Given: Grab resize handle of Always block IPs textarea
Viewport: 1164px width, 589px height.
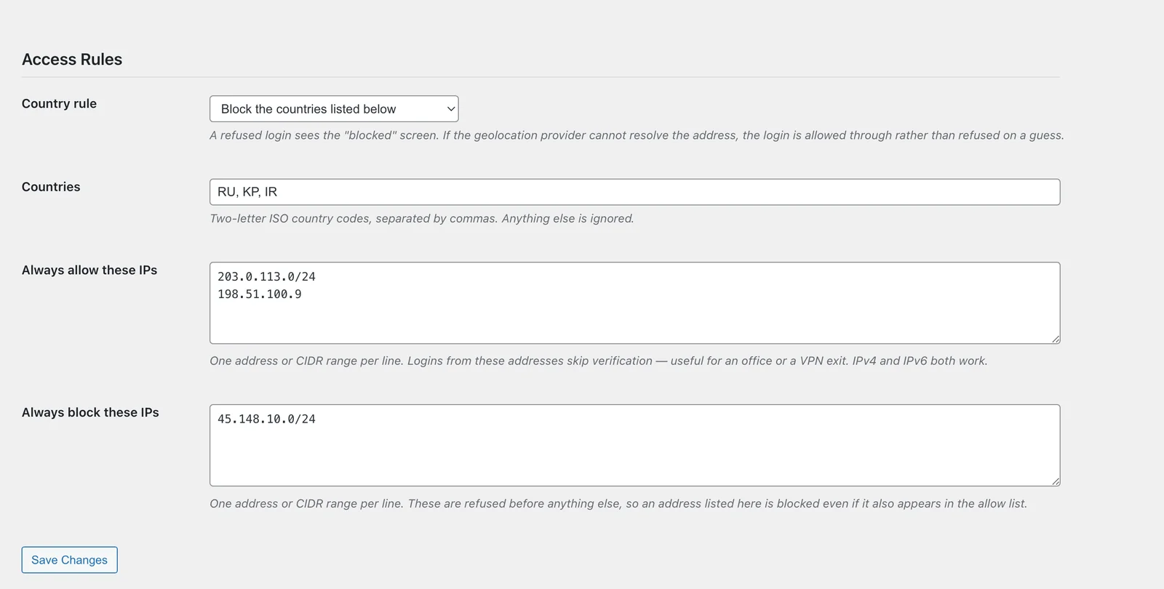Looking at the screenshot, I should coord(1056,481).
